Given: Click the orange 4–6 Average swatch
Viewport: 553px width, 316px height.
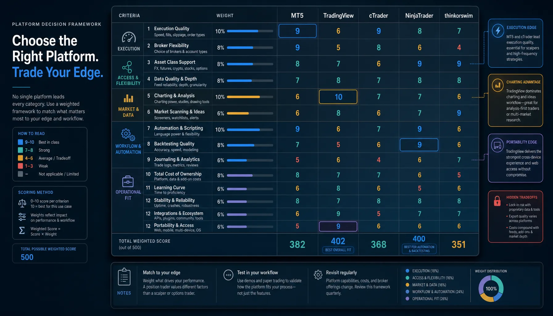Looking at the screenshot, I should pyautogui.click(x=20, y=158).
